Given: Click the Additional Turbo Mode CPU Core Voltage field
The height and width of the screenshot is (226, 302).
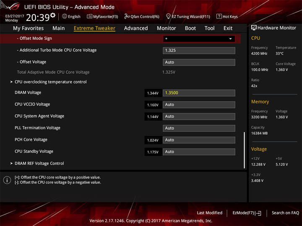Looking at the screenshot, I should tap(199, 51).
